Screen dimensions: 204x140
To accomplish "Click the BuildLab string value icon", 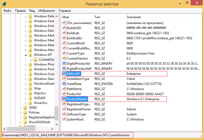I will coord(64,33).
